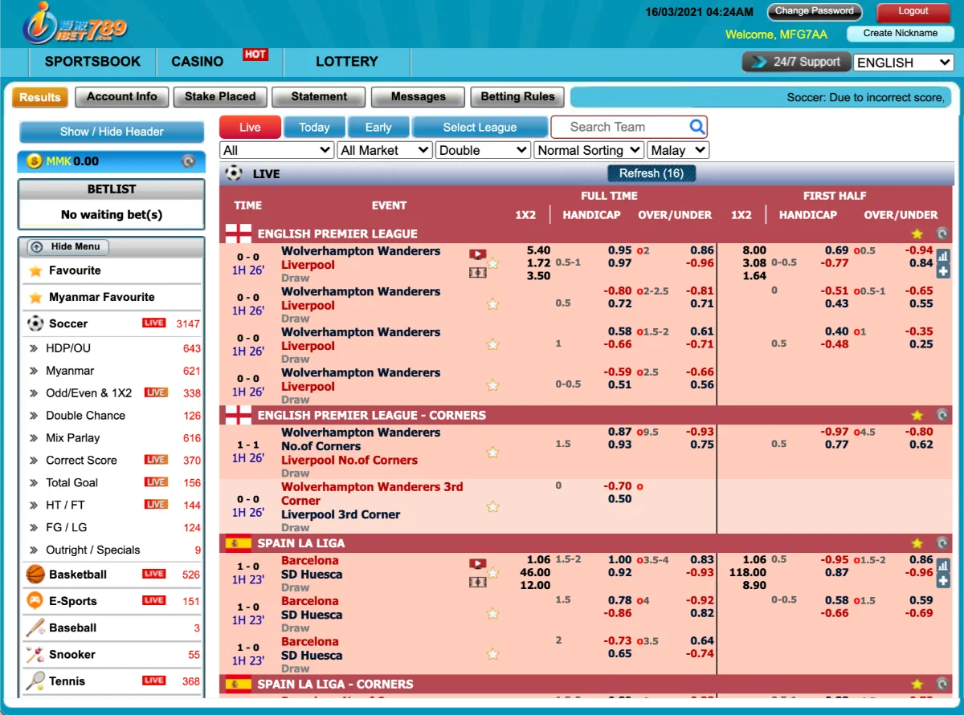This screenshot has height=715, width=964.
Task: Open the All sports filter dropdown
Action: [277, 150]
